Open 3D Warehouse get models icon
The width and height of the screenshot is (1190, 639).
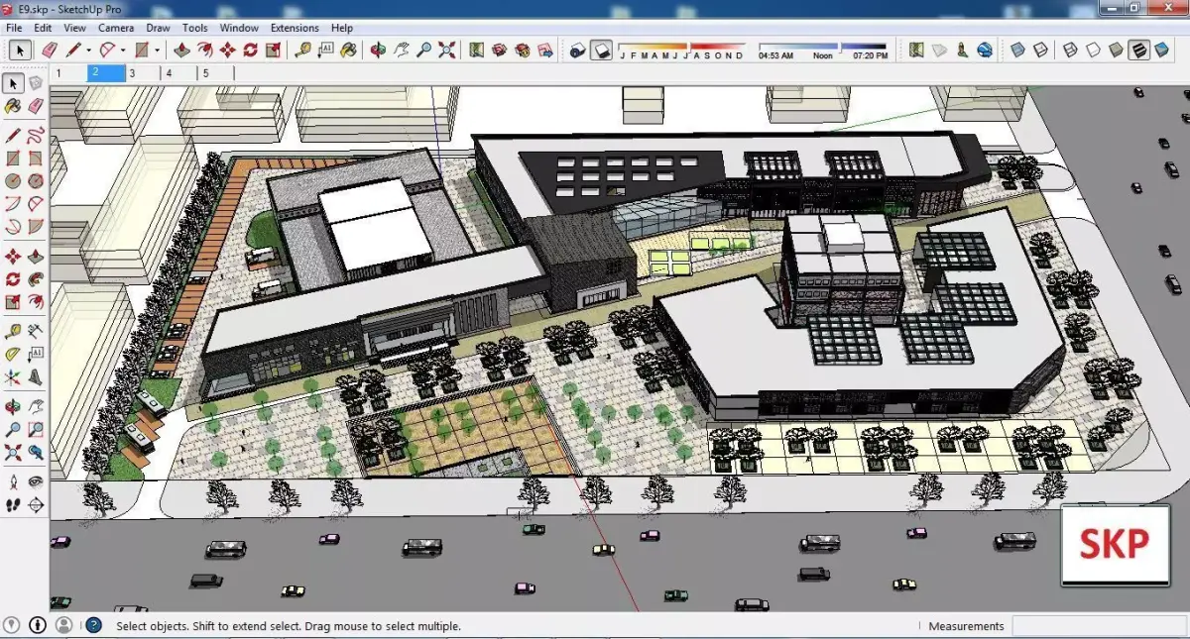[500, 50]
